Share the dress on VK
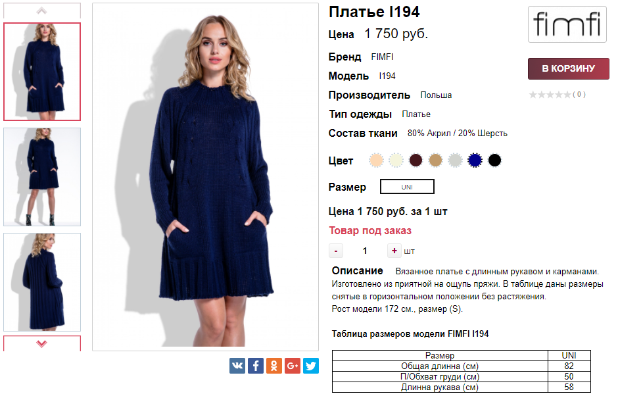Viewport: 618px width, 396px height. point(237,366)
